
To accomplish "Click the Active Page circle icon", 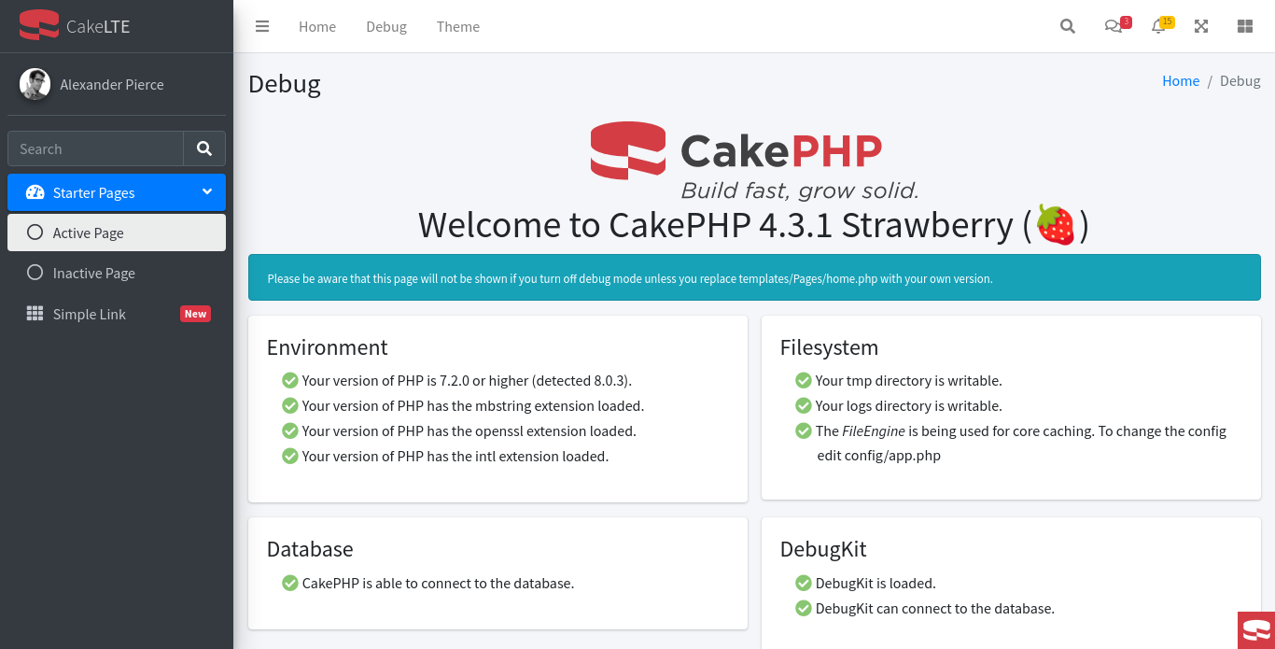I will [35, 233].
